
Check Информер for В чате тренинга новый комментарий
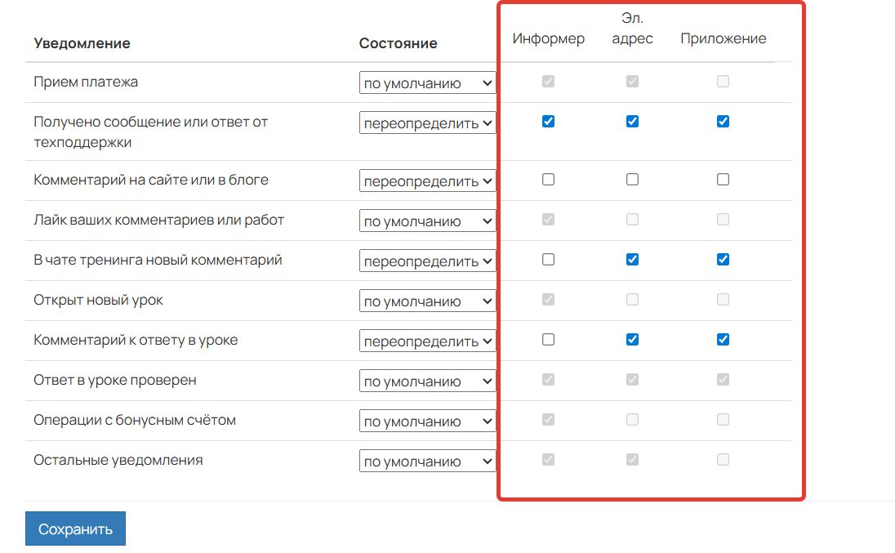(x=548, y=260)
